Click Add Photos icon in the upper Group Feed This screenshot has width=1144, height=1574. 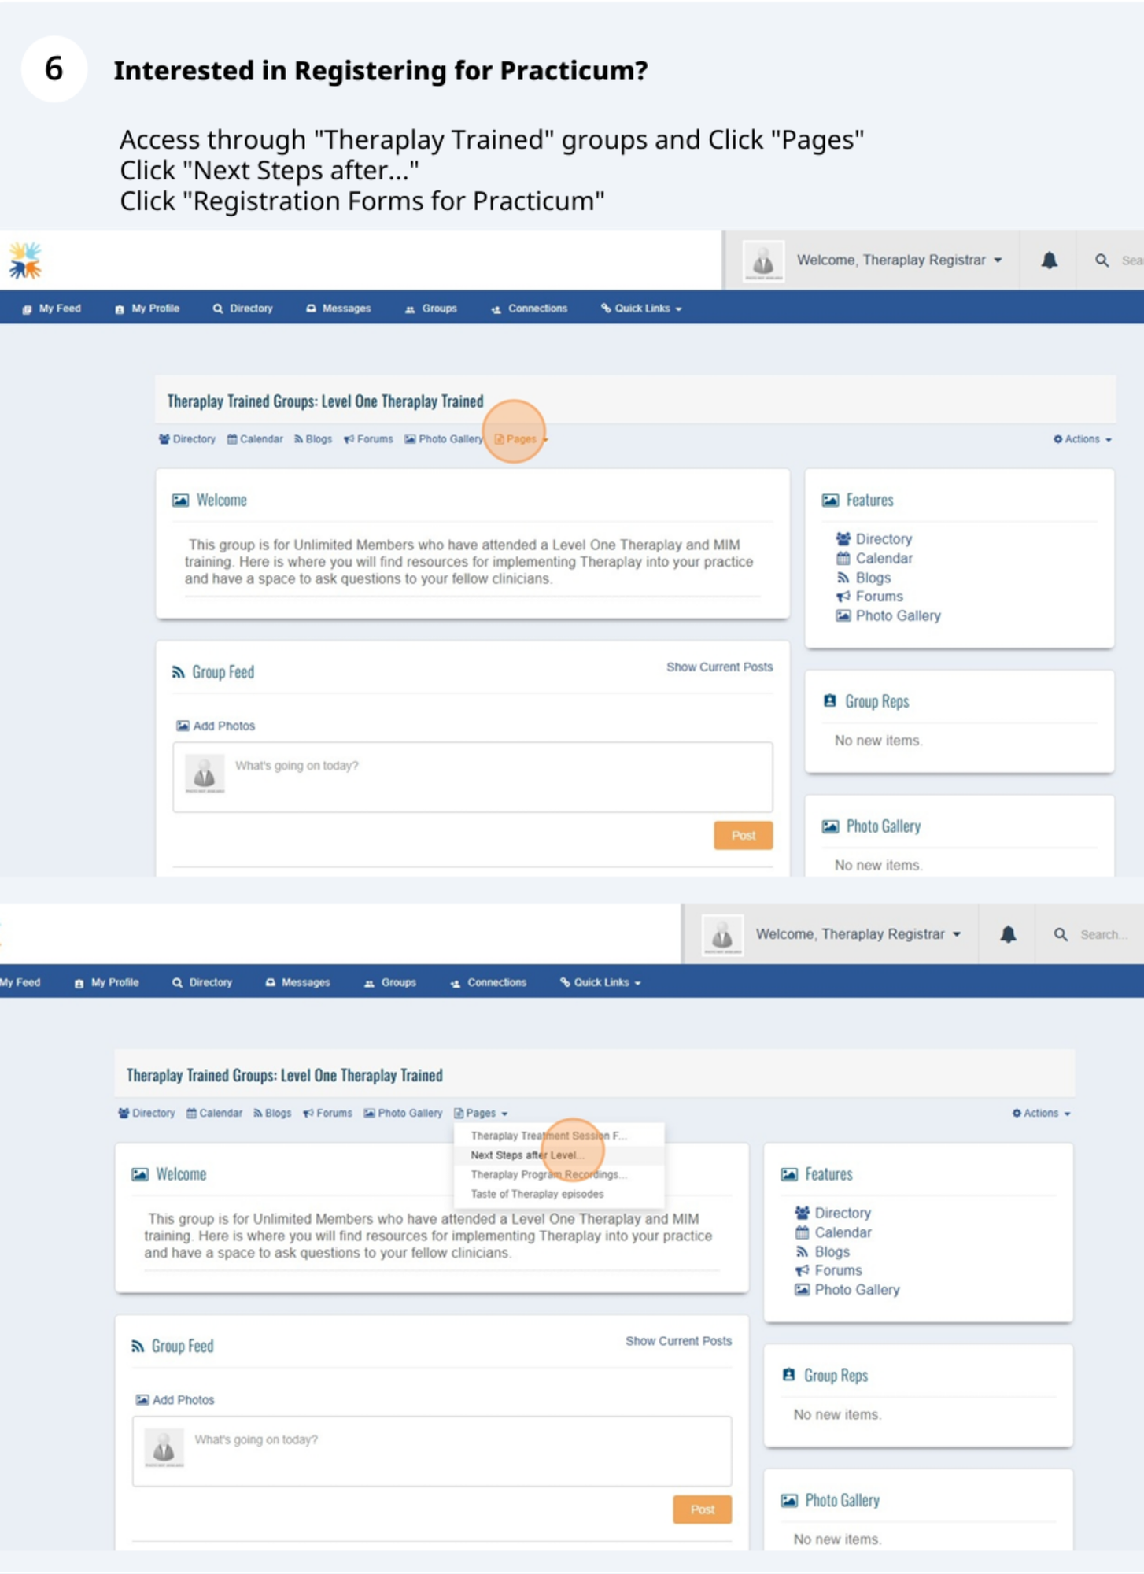coord(183,726)
